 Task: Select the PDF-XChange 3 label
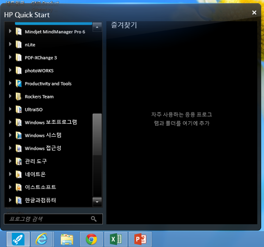pos(41,58)
